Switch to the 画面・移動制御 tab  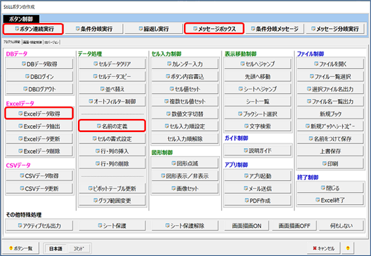(32, 42)
